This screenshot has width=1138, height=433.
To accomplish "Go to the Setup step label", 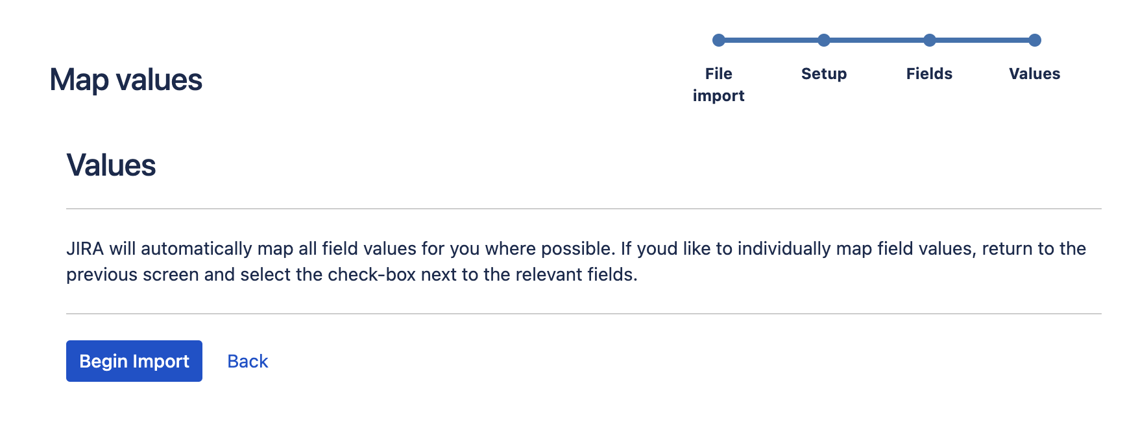I will pyautogui.click(x=824, y=74).
